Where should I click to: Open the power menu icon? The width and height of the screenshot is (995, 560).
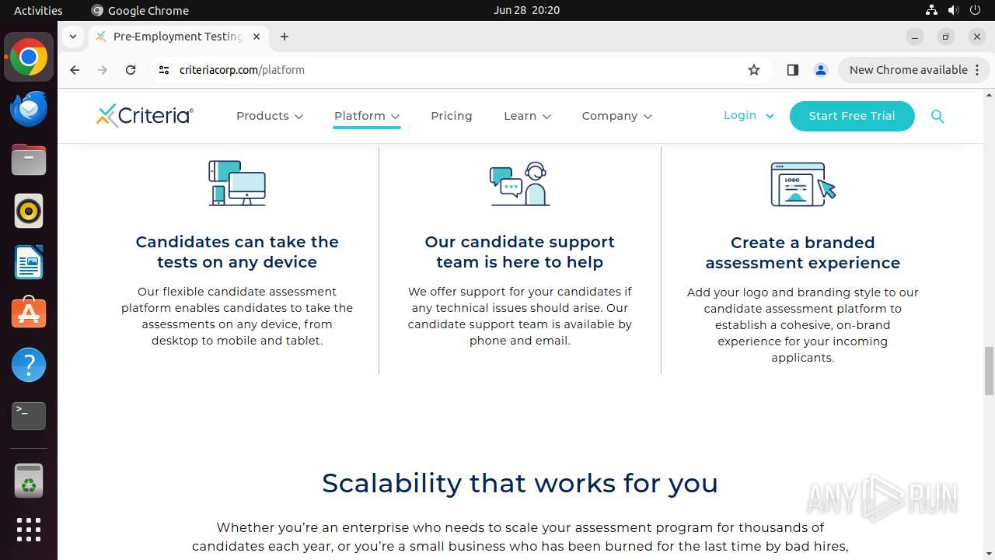pos(975,10)
